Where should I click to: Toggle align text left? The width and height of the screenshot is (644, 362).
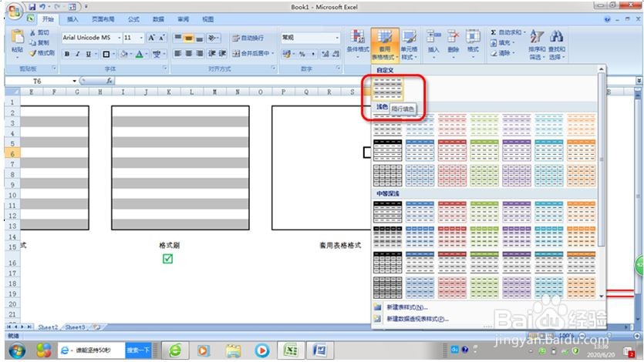(178, 53)
